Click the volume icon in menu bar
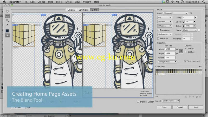Image resolution: width=208 pixels, height=117 pixels. pyautogui.click(x=177, y=2)
